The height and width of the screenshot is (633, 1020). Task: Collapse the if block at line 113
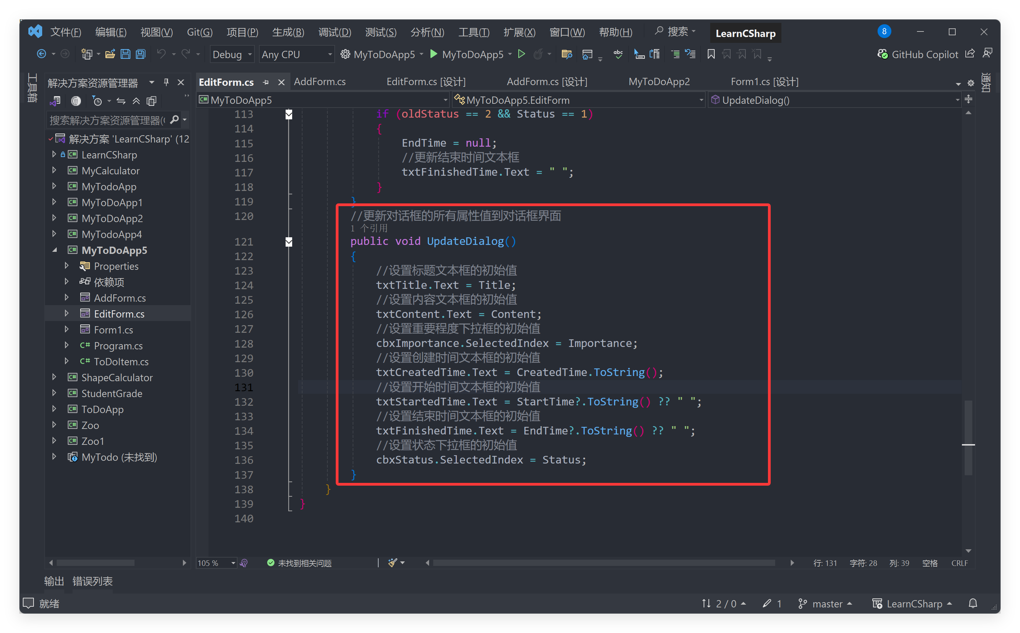(289, 114)
